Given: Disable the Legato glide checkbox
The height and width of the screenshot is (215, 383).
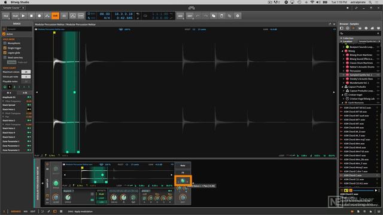Looking at the screenshot, I should click(x=5, y=53).
